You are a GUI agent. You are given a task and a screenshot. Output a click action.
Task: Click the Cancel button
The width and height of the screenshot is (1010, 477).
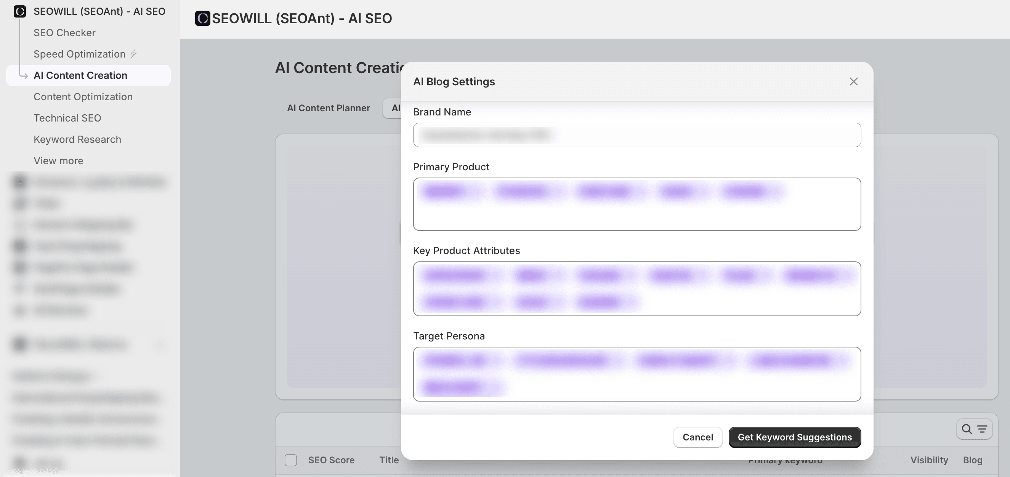697,437
